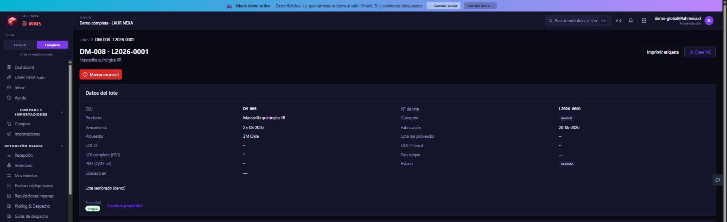The height and width of the screenshot is (222, 727).
Task: Click the Recepción download-arrow icon
Action: point(9,155)
